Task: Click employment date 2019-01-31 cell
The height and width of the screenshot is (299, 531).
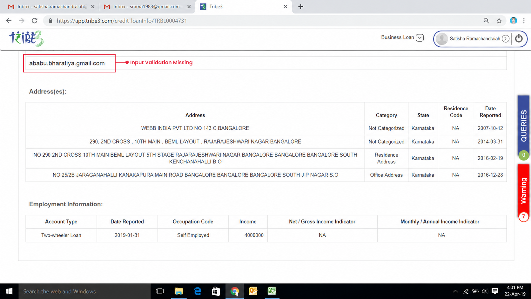Action: coord(127,235)
